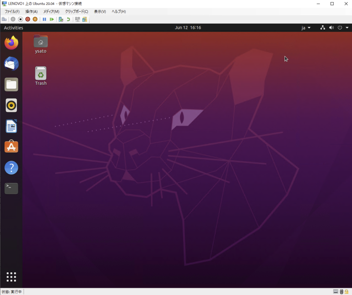This screenshot has width=352, height=295.
Task: Open Rhythmbox music player in dock
Action: pos(11,105)
